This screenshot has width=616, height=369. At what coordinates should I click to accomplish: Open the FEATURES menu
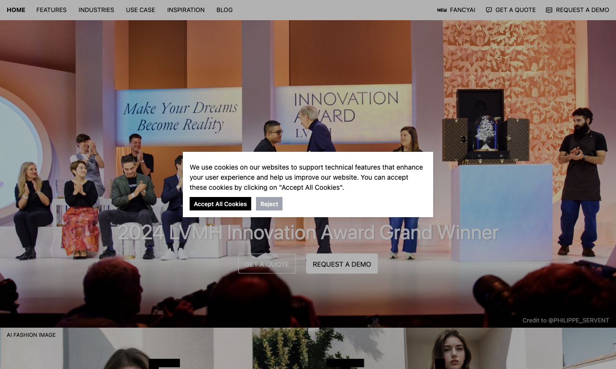pos(51,10)
